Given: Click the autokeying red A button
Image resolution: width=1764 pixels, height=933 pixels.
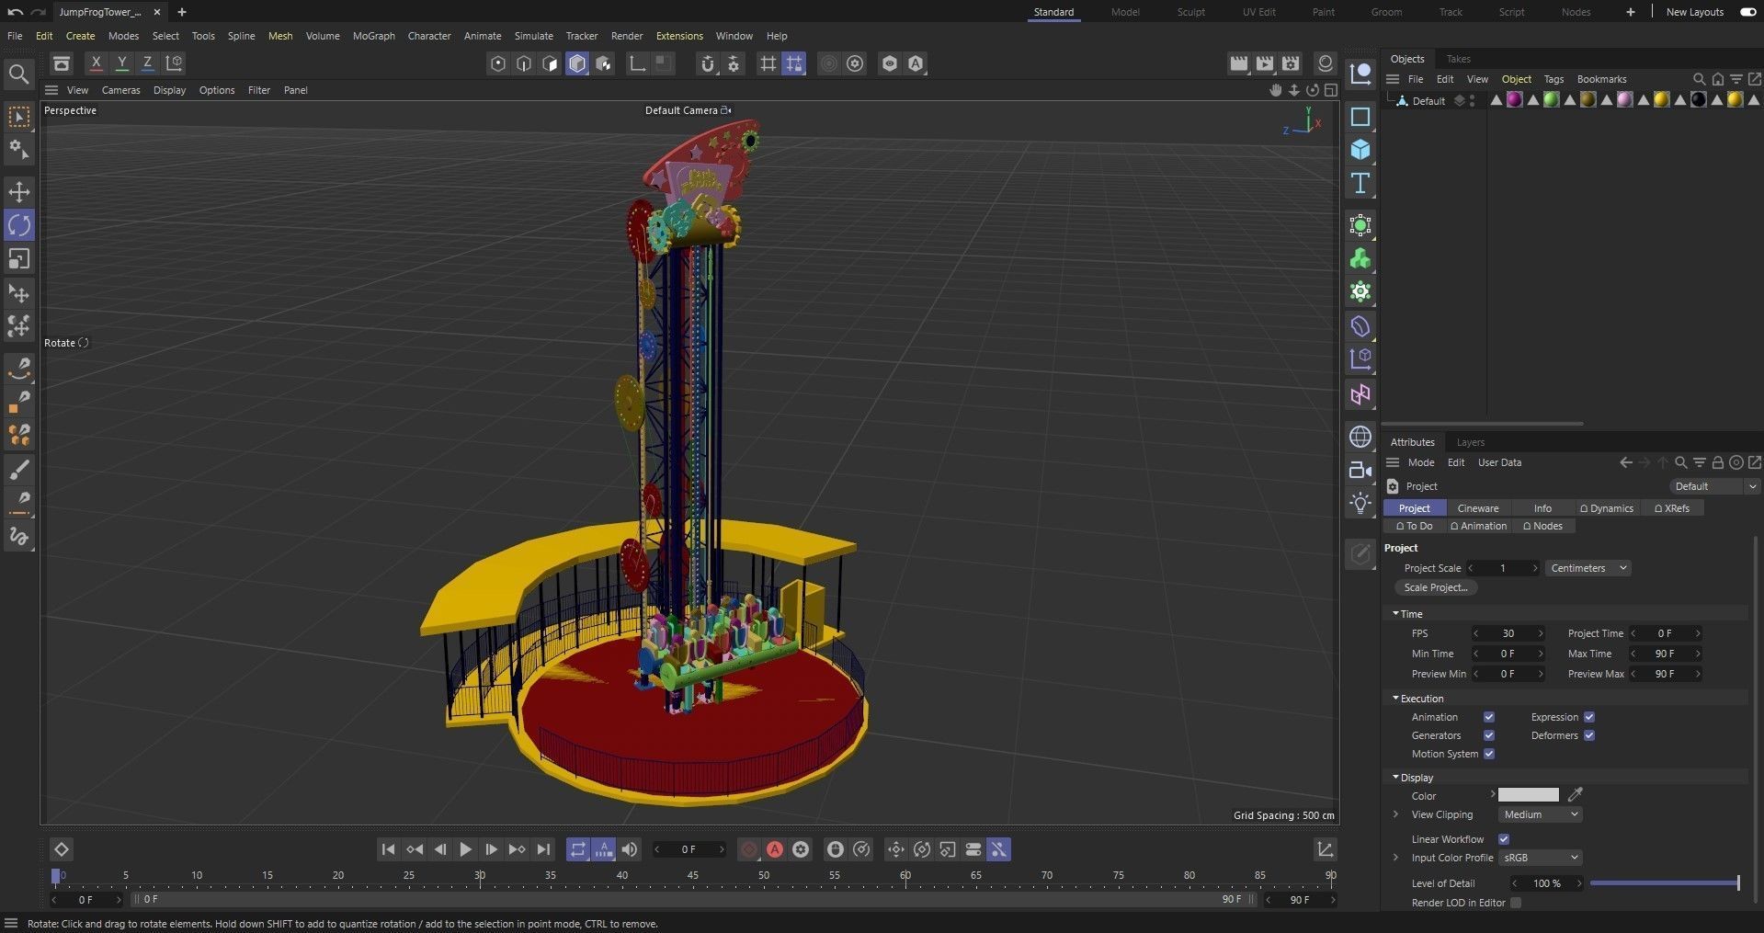Looking at the screenshot, I should click(775, 849).
